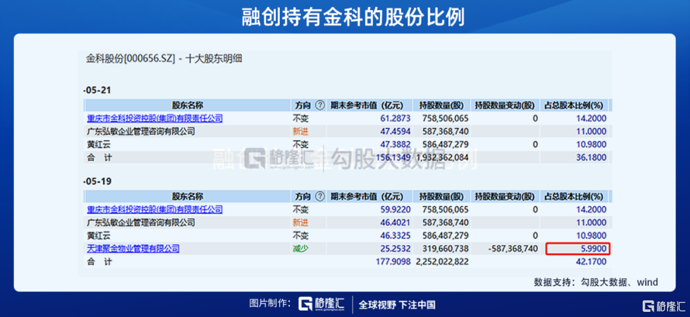This screenshot has width=690, height=317.
Task: Click the market value 25.2532
Action: (395, 249)
